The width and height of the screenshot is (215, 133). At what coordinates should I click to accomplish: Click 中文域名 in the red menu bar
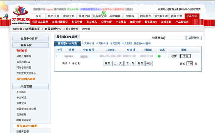point(121,22)
